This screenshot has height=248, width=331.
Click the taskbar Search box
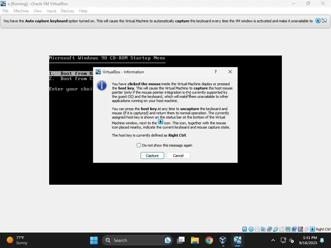pos(137,240)
